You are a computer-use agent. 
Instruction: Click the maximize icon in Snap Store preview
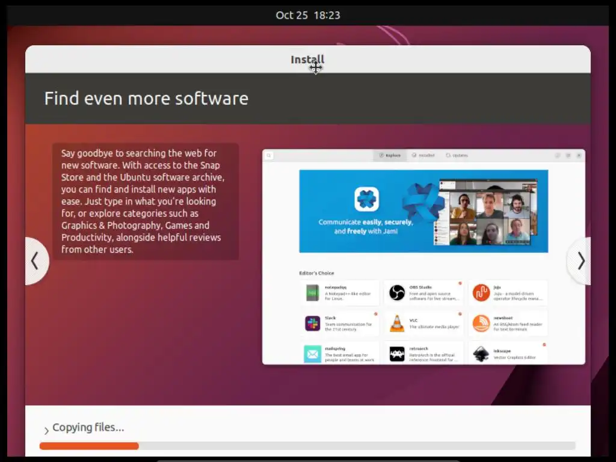[x=568, y=156]
